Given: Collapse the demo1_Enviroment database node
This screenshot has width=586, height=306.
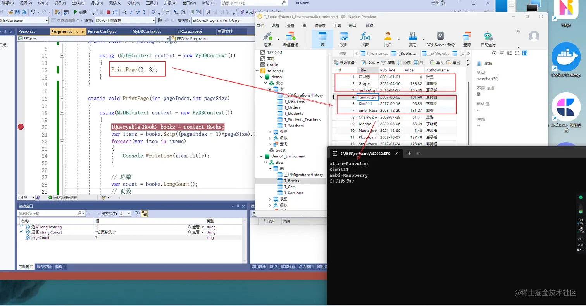Looking at the screenshot, I should [x=262, y=156].
